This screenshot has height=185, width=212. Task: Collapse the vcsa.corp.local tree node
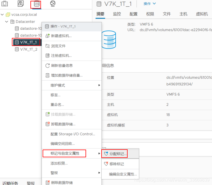coord(2,14)
